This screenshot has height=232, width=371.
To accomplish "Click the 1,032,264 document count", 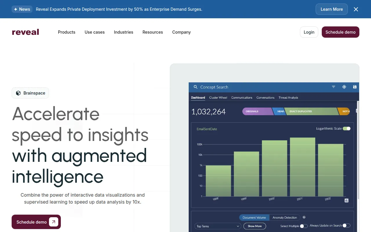I will pyautogui.click(x=208, y=112).
